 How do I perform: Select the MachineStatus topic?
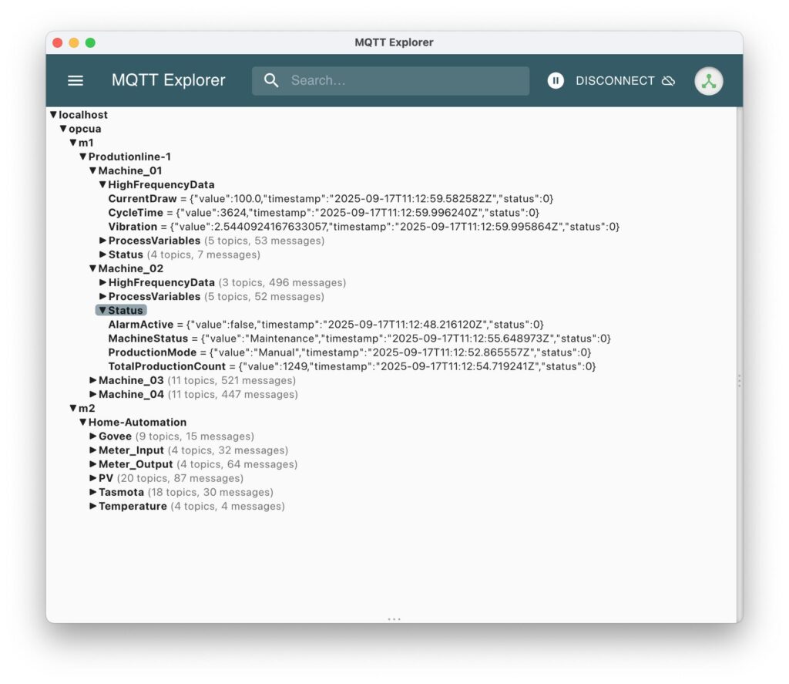click(148, 339)
